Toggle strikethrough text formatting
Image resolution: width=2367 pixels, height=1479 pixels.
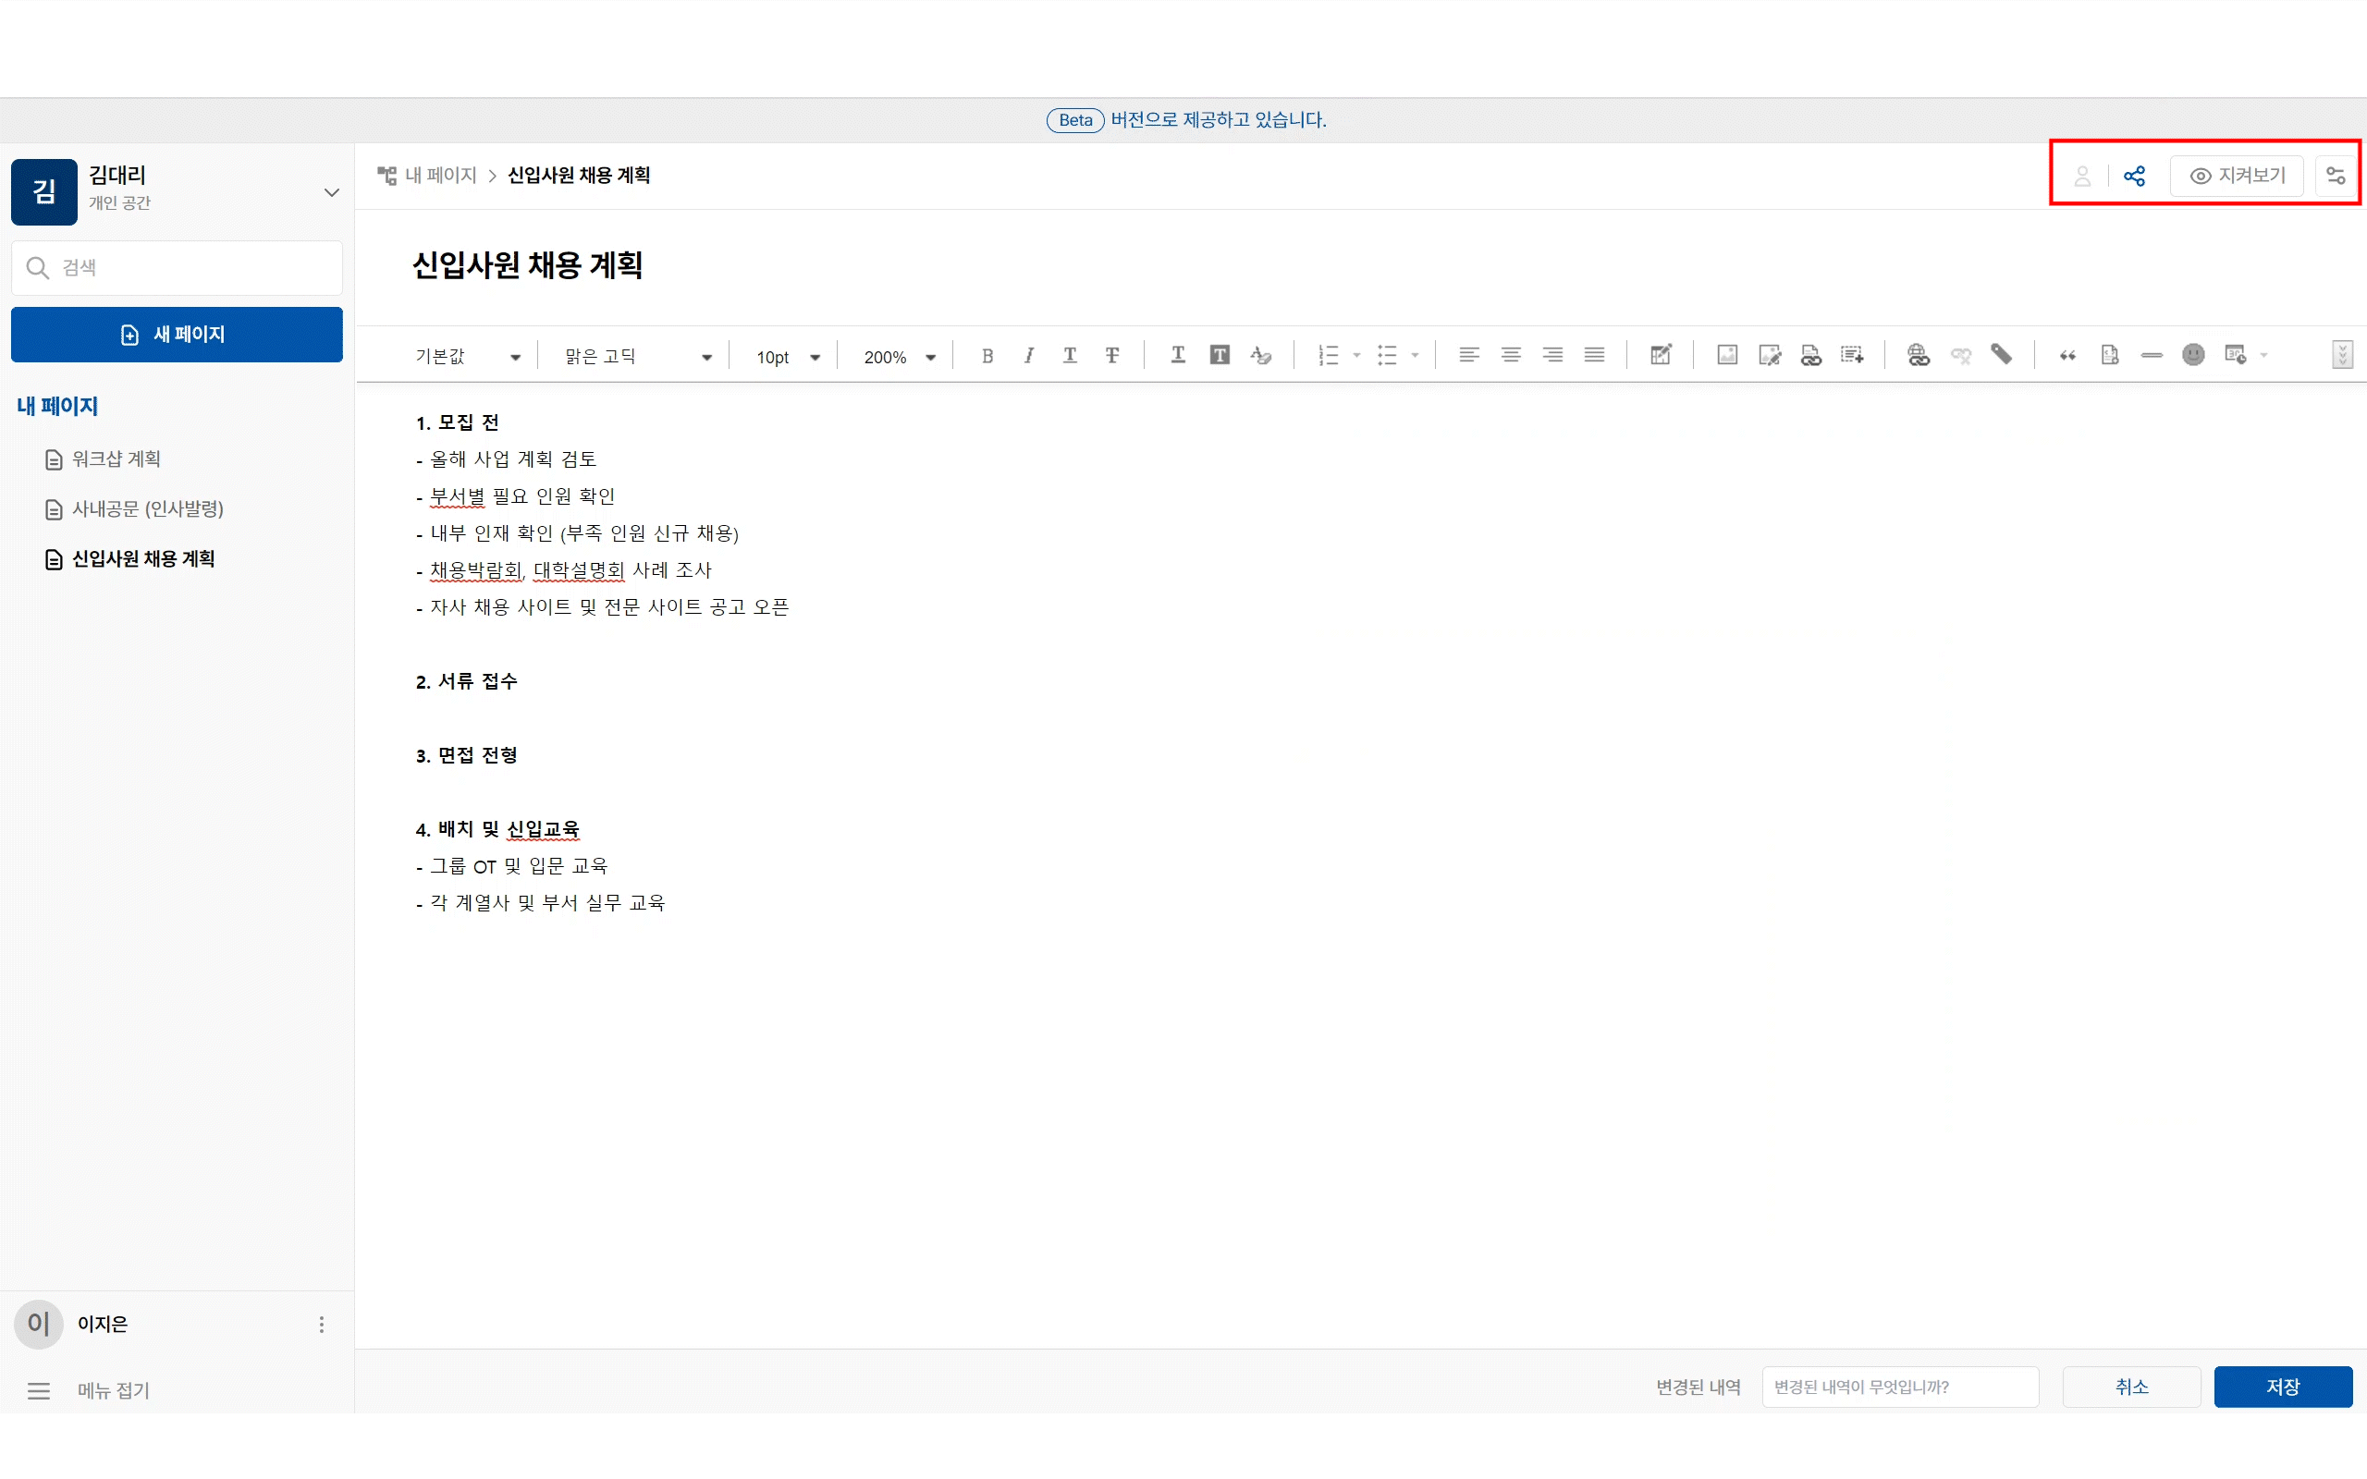[1112, 356]
